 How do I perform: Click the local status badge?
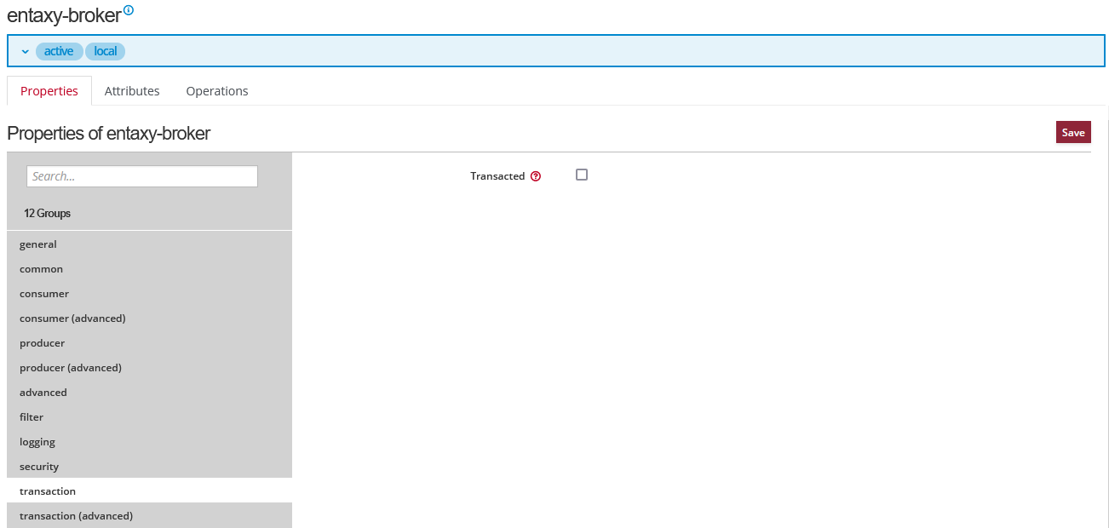[105, 51]
